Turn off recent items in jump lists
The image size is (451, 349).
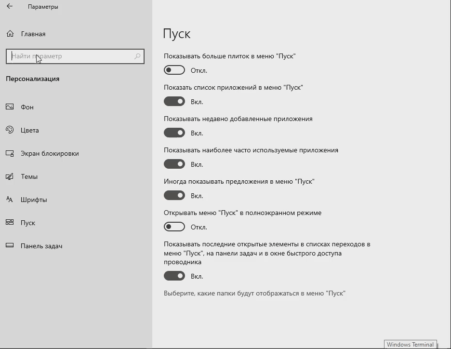(x=174, y=276)
